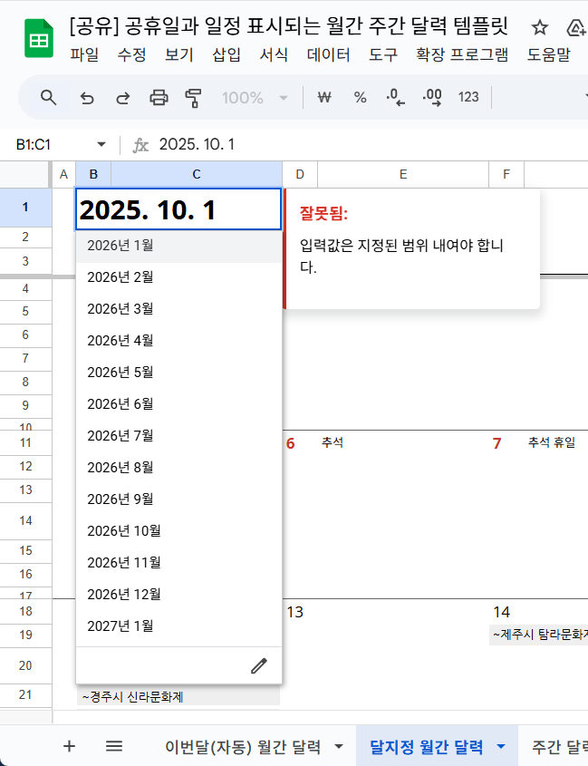The width and height of the screenshot is (588, 766).
Task: Open the 데이터 menu
Action: (328, 55)
